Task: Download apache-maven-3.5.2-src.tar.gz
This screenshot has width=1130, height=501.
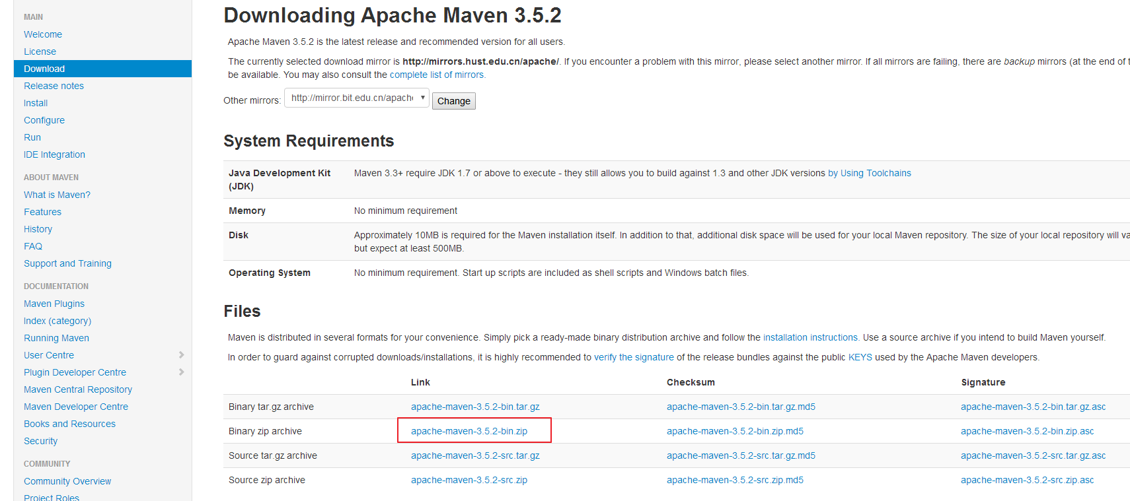Action: [475, 455]
